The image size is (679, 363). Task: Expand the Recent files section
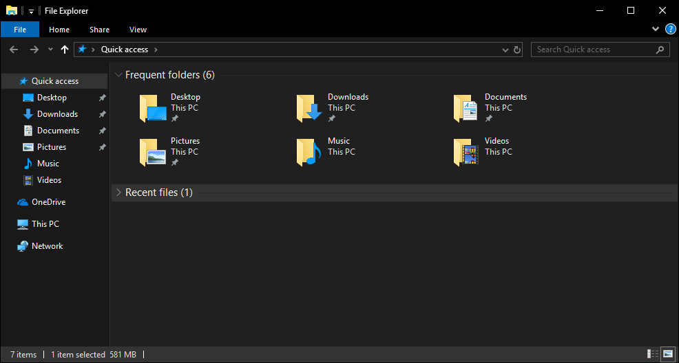pyautogui.click(x=118, y=192)
